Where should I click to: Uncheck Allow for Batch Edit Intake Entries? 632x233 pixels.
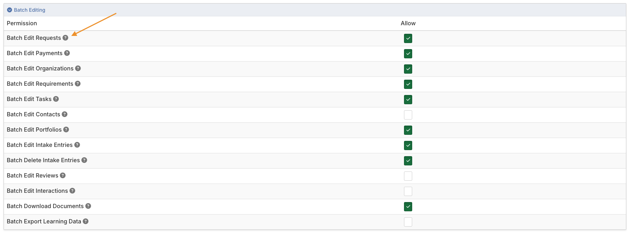pyautogui.click(x=408, y=145)
